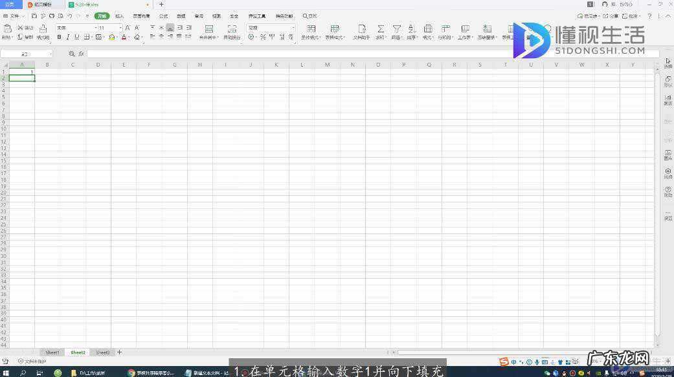674x377 pixels.
Task: Click the Filter funnel icon
Action: point(396,28)
